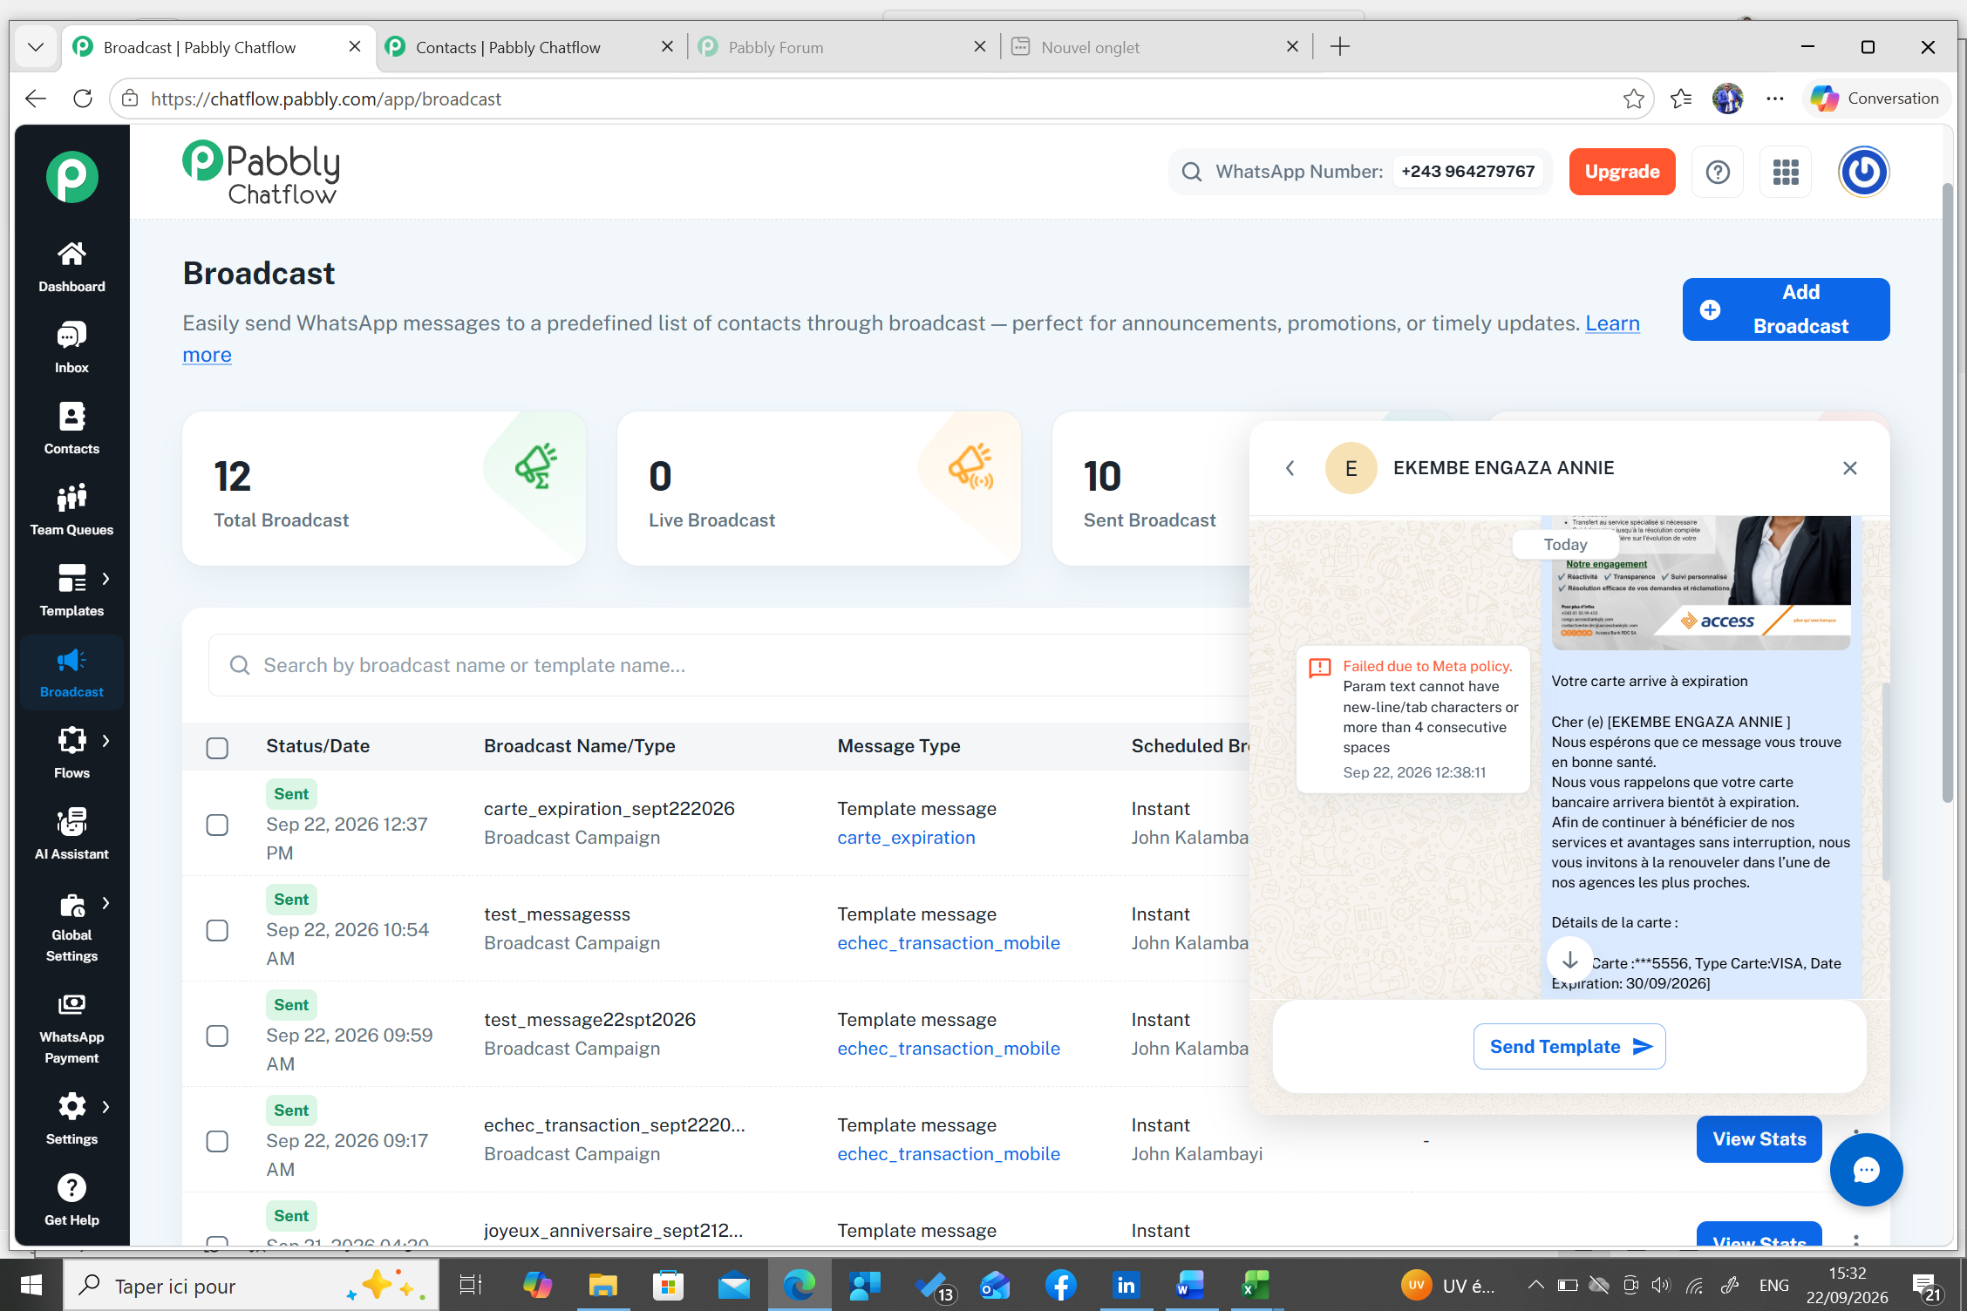Open a new browser tab

point(1340,47)
